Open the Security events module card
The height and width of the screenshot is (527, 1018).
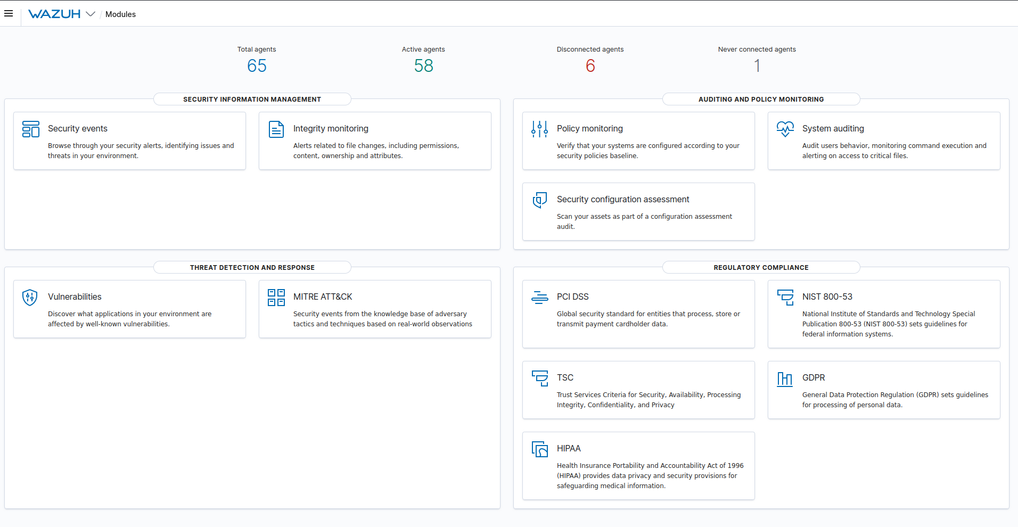(129, 141)
